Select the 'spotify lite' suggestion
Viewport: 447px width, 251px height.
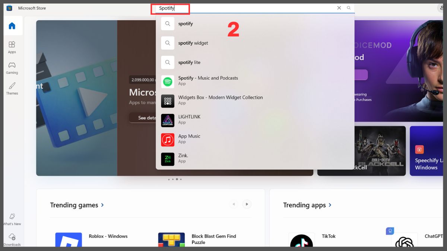(255, 62)
